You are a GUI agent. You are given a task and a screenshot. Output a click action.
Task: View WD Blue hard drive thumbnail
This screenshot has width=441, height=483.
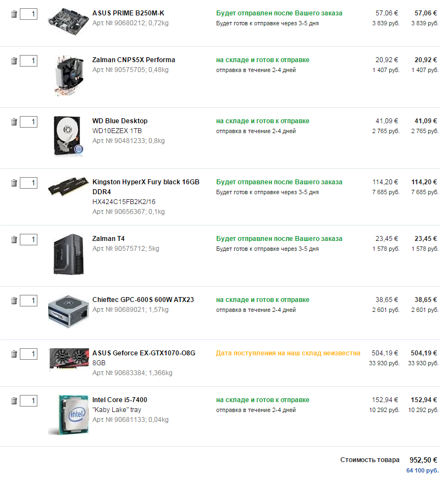click(x=68, y=136)
